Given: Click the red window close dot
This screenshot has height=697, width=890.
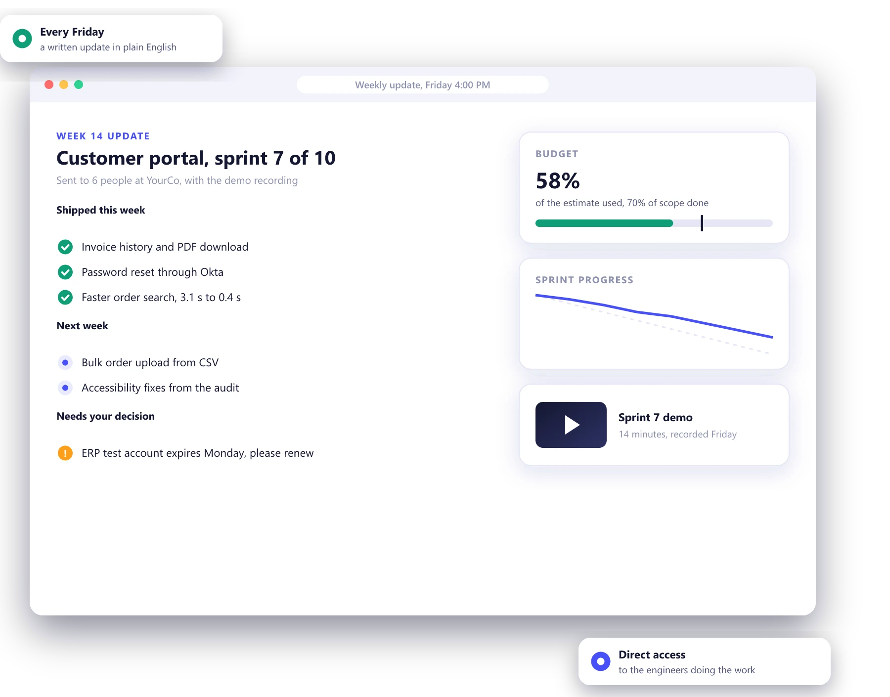Looking at the screenshot, I should coord(49,85).
